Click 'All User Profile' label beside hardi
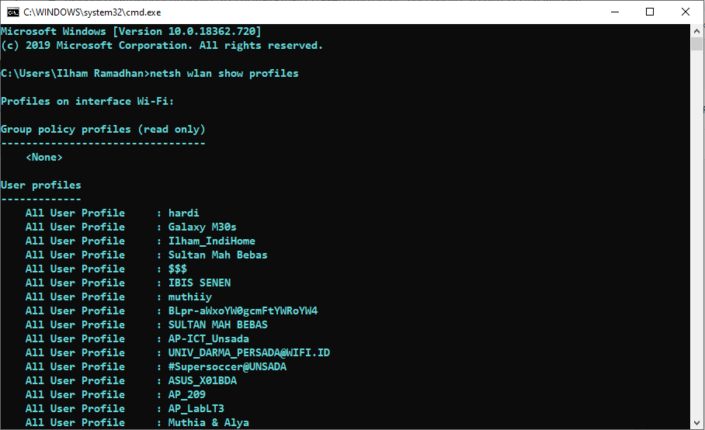This screenshot has width=705, height=430. click(x=75, y=213)
